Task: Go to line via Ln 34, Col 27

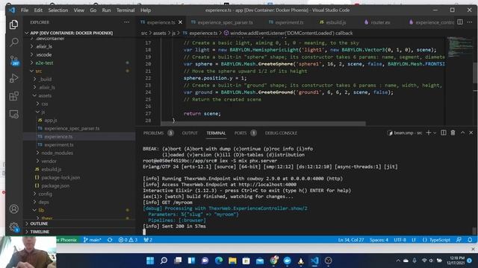Action: 351,240
